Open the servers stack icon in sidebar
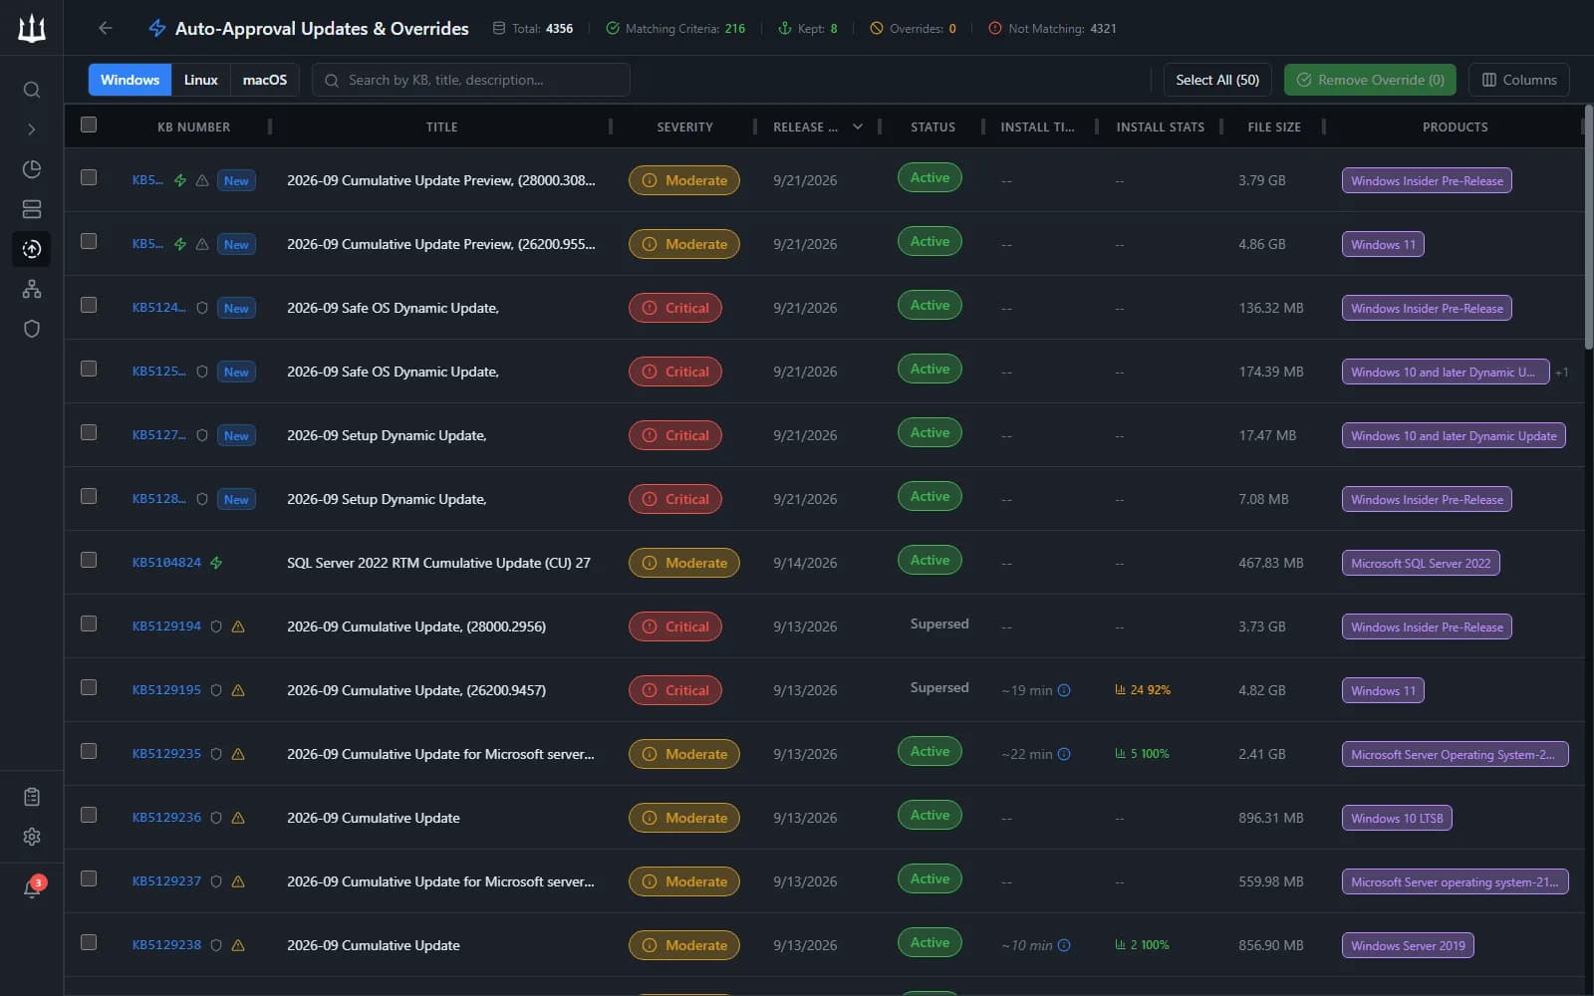The image size is (1594, 996). tap(32, 209)
